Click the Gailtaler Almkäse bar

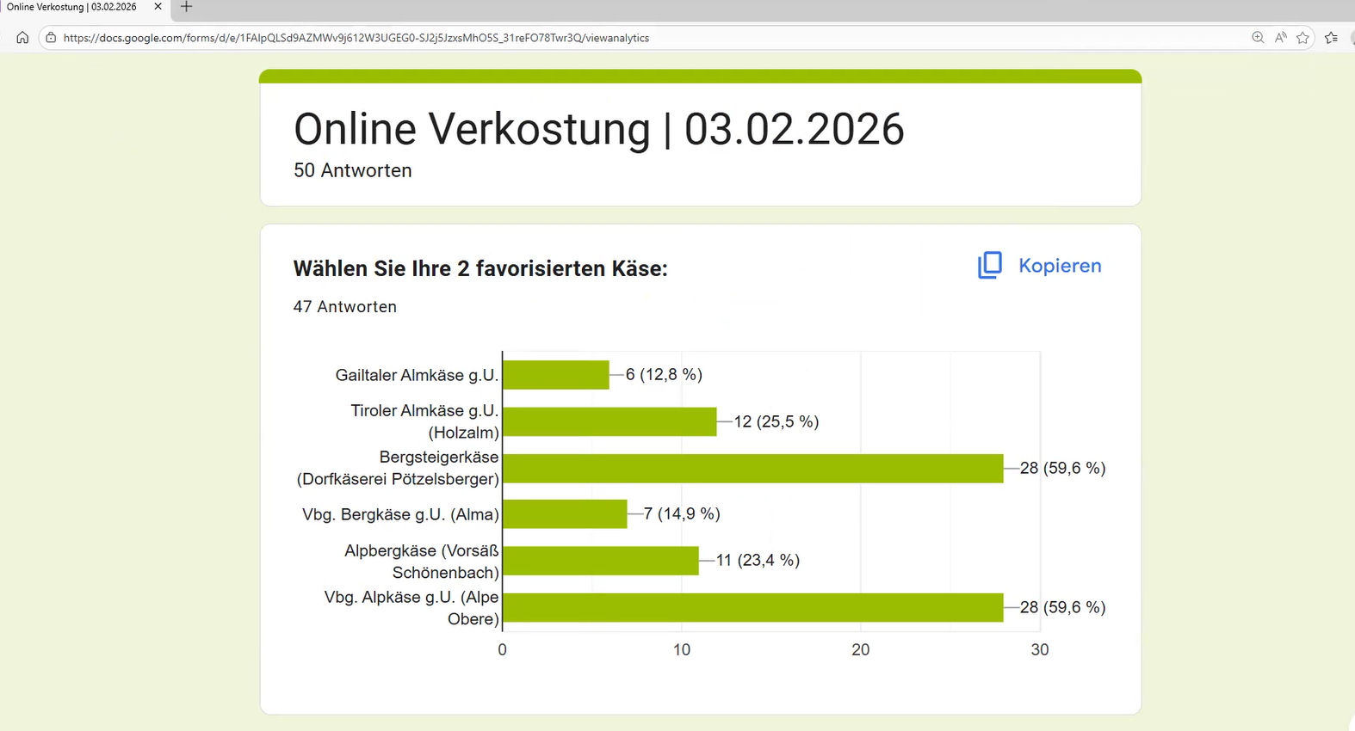click(555, 375)
